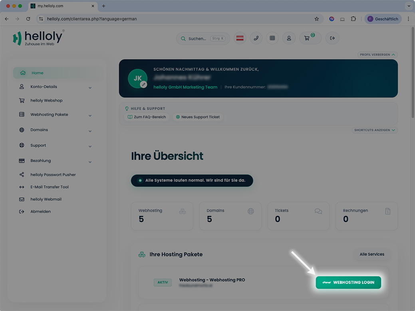The height and width of the screenshot is (311, 415).
Task: Collapse profile via Profil Verbergen
Action: (x=377, y=54)
